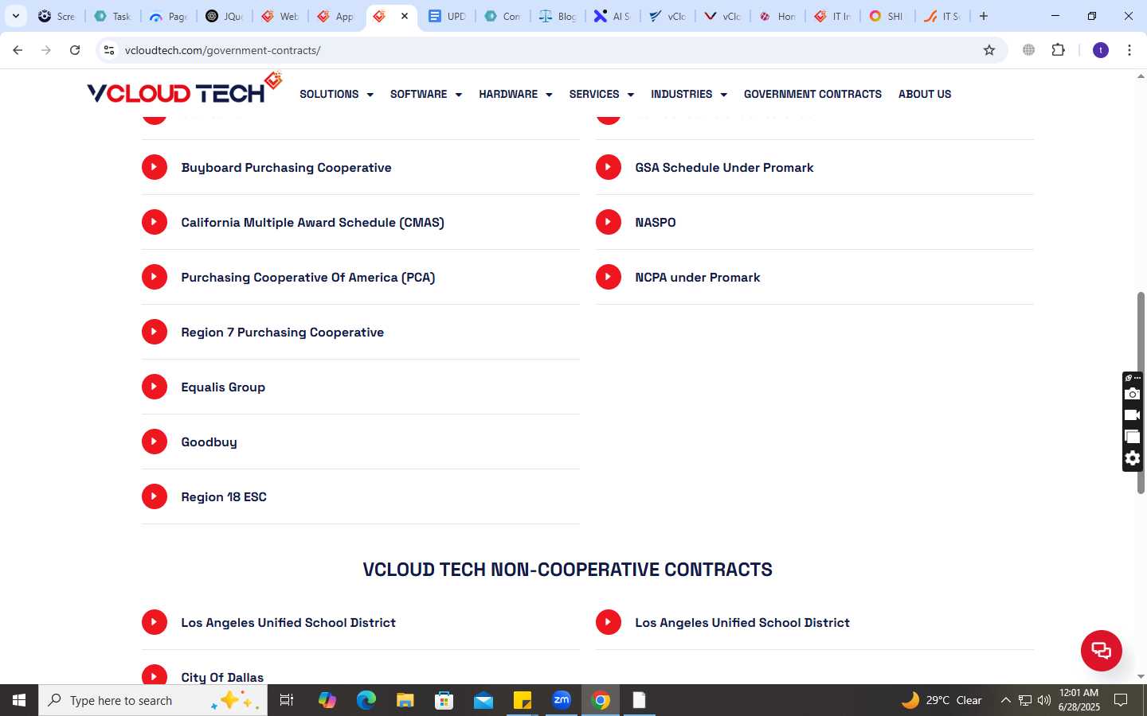Click red play icon beside NASPO
The image size is (1147, 716).
click(x=609, y=222)
